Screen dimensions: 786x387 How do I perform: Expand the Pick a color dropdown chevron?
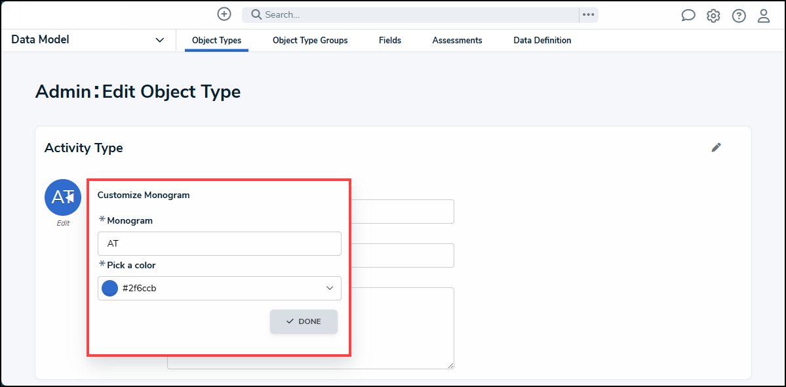pyautogui.click(x=330, y=288)
